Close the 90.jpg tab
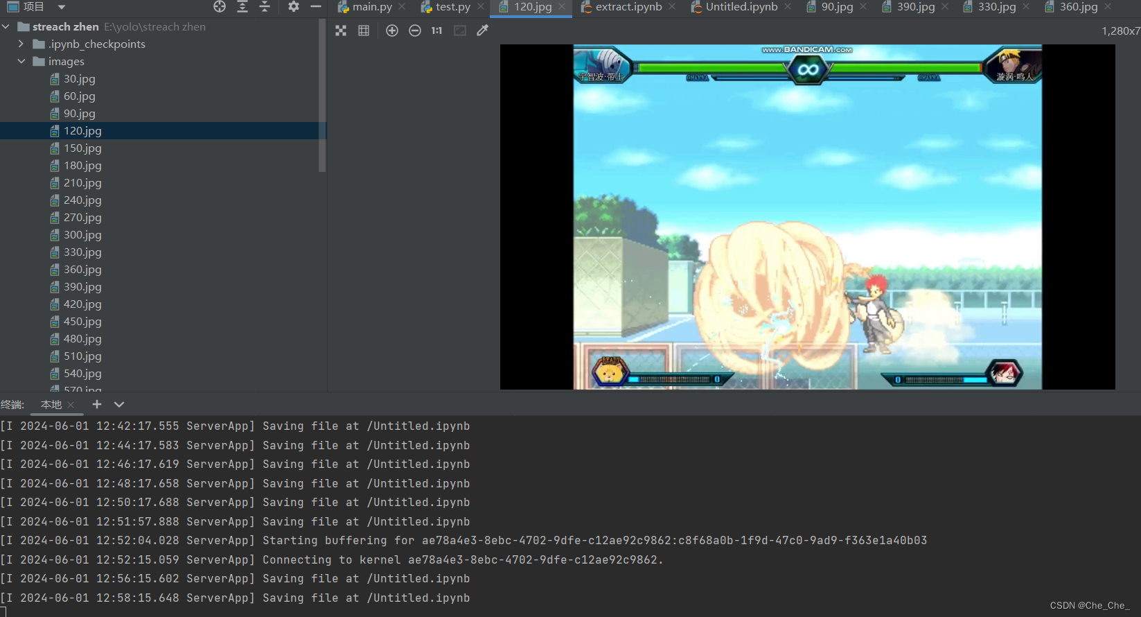The image size is (1141, 617). click(x=863, y=7)
